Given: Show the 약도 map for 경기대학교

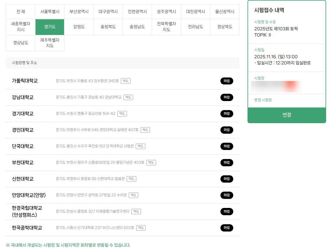Looking at the screenshot, I should [x=122, y=114].
